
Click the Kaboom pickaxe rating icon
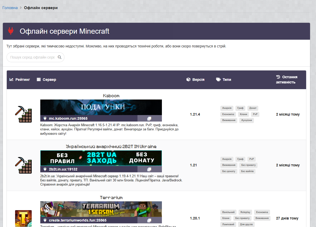[23, 114]
